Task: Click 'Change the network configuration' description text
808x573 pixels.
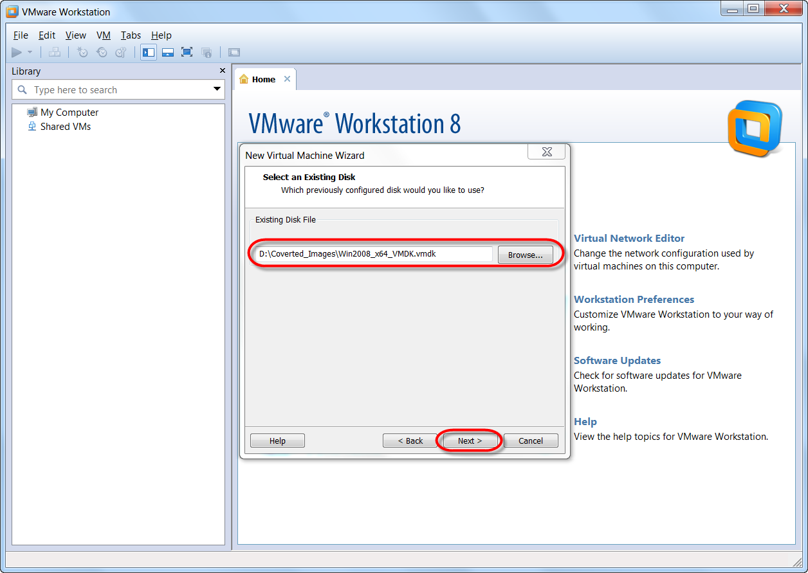Action: pos(664,260)
